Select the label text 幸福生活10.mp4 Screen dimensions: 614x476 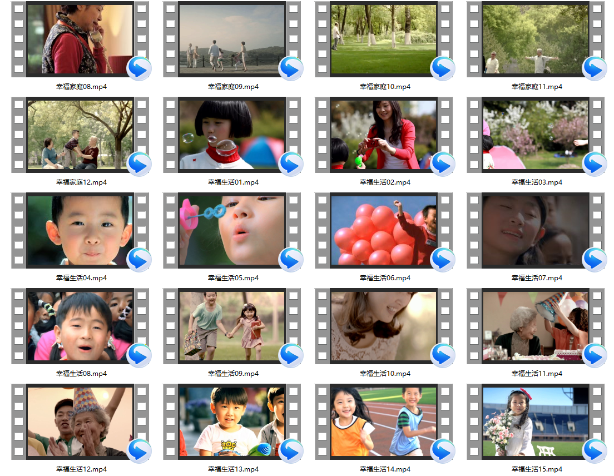point(385,374)
